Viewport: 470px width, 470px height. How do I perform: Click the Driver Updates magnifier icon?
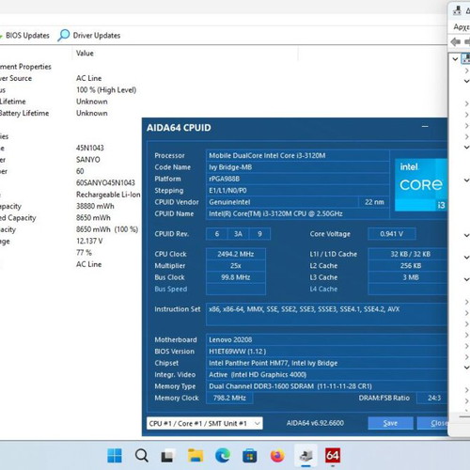(64, 35)
